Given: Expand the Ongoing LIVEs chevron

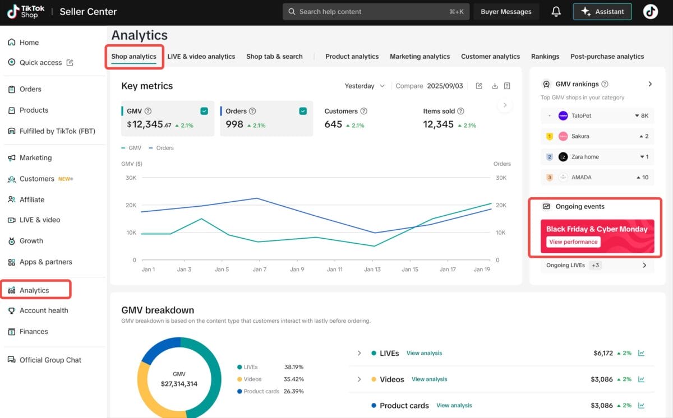Looking at the screenshot, I should tap(644, 266).
